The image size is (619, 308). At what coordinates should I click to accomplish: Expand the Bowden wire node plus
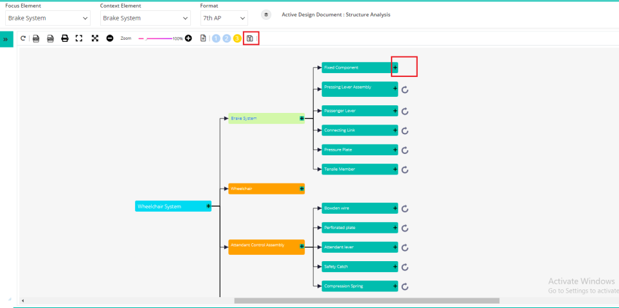tap(395, 208)
